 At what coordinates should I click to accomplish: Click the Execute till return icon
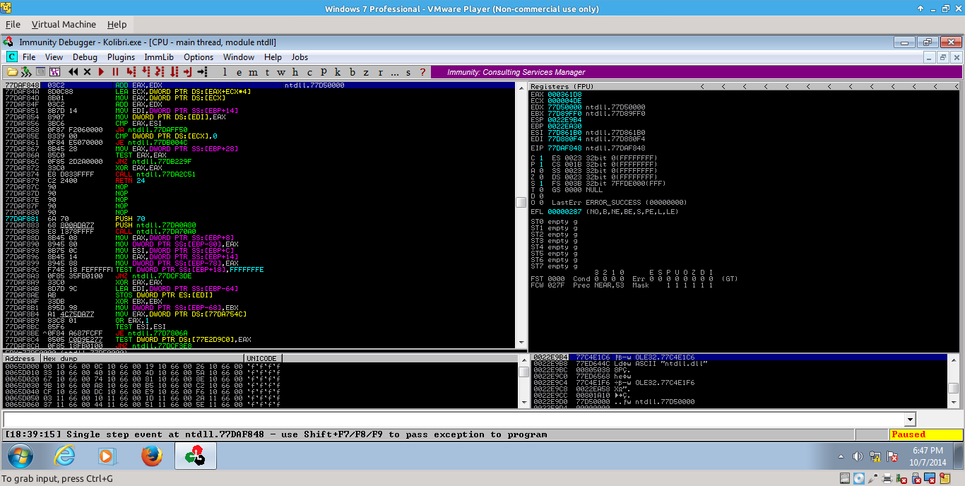187,72
